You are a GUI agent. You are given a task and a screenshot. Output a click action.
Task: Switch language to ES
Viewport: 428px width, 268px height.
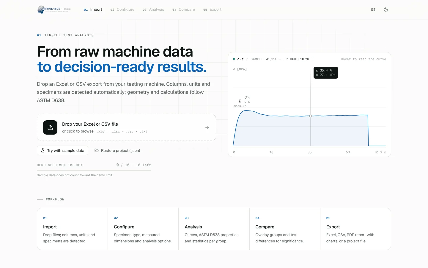373,10
